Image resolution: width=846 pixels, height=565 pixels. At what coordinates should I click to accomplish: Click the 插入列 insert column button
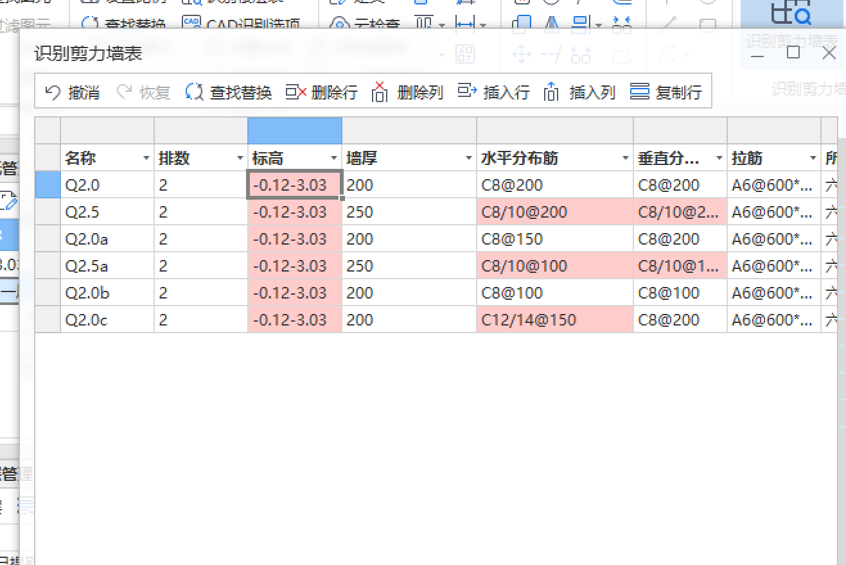tap(579, 92)
